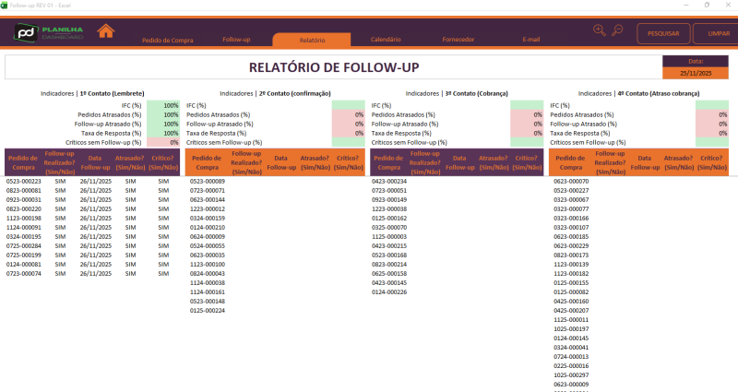Open the Fornecedor tab
Screen dimensions: 738x392
(458, 41)
